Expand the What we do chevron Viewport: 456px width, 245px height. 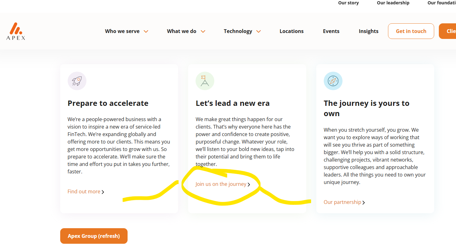pyautogui.click(x=203, y=31)
